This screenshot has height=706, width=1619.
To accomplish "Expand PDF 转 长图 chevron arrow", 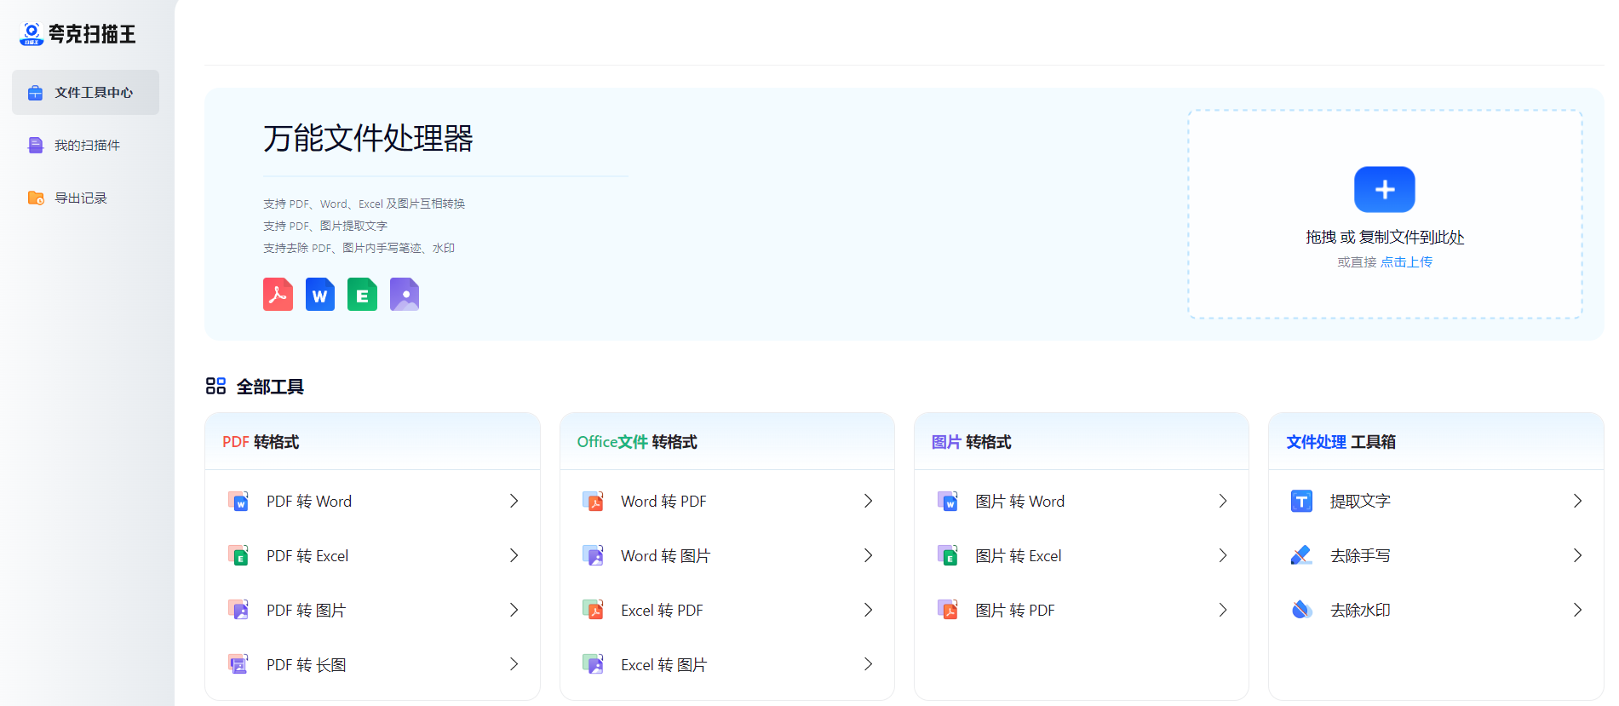I will coord(514,664).
